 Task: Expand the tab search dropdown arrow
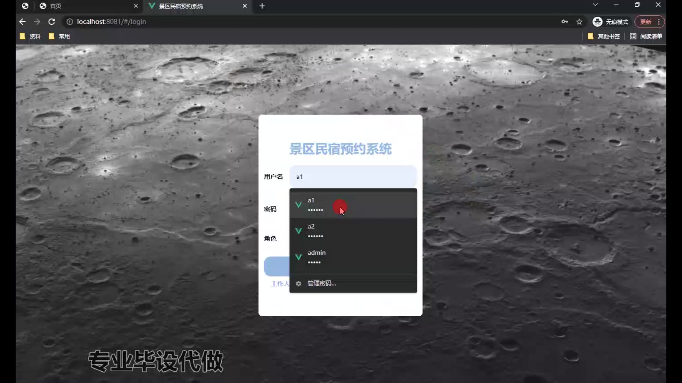point(595,5)
